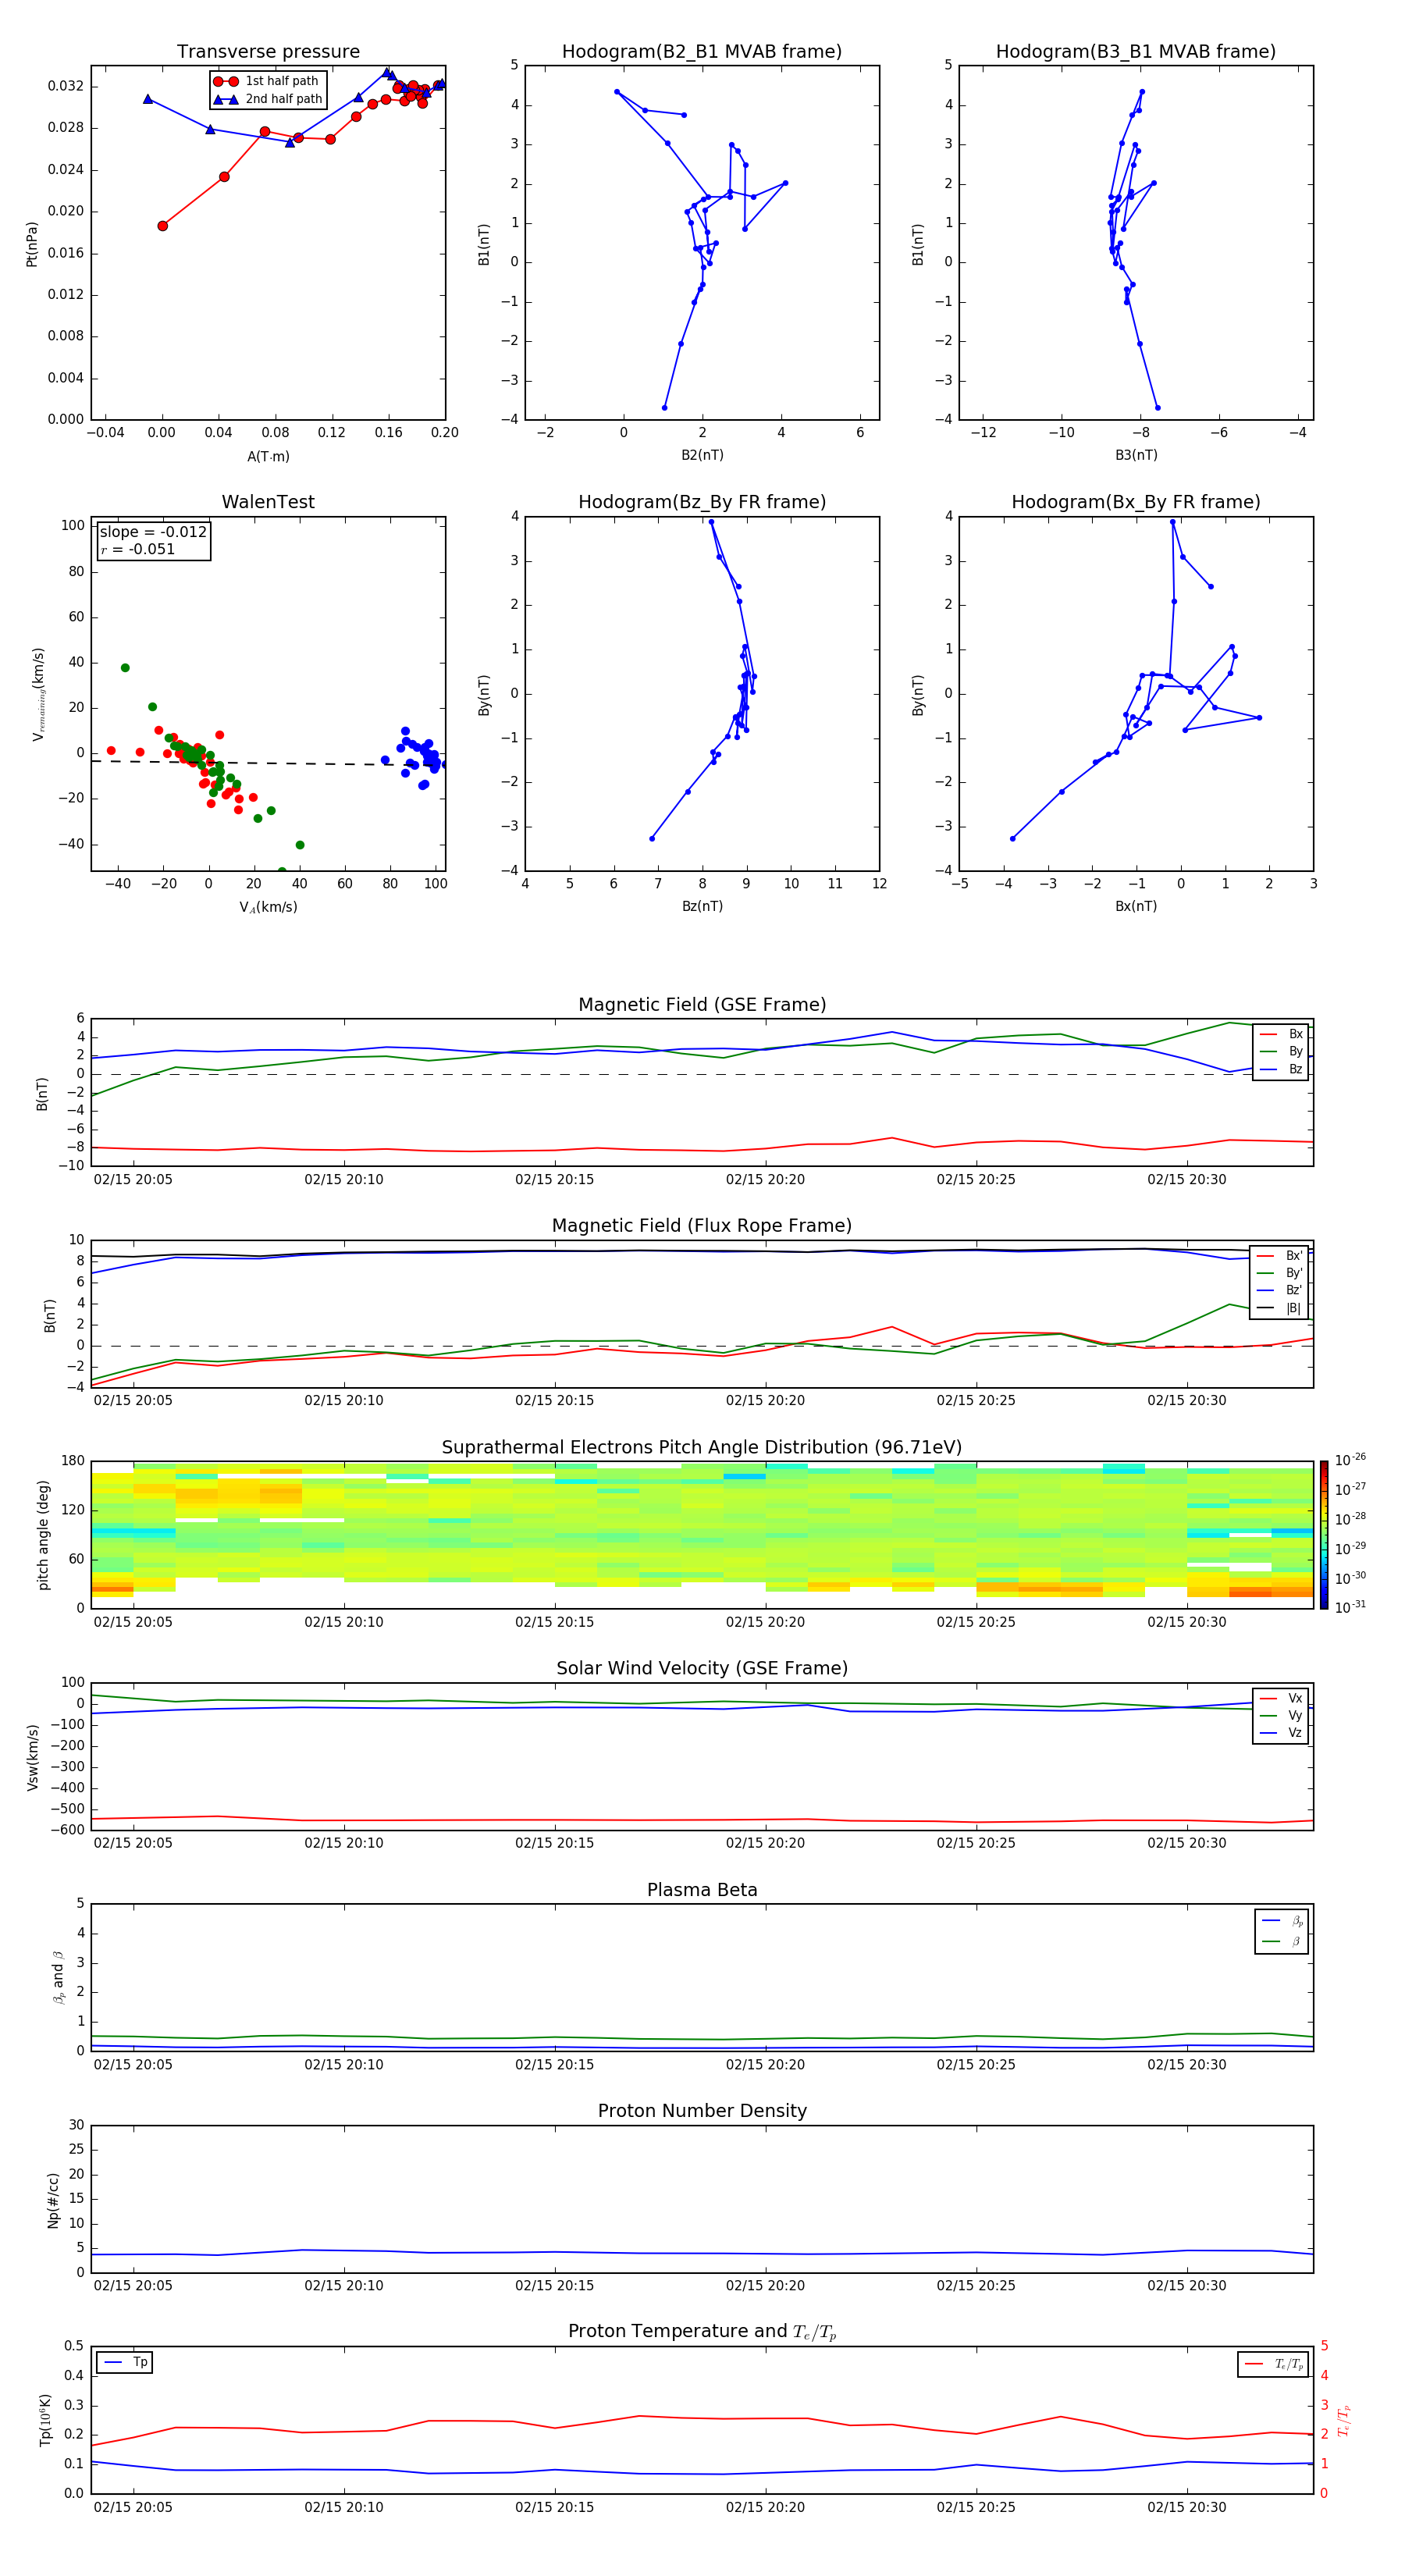Click the |B| legend entry in Flux Rope panel
The image size is (1405, 2576).
[x=1280, y=1309]
